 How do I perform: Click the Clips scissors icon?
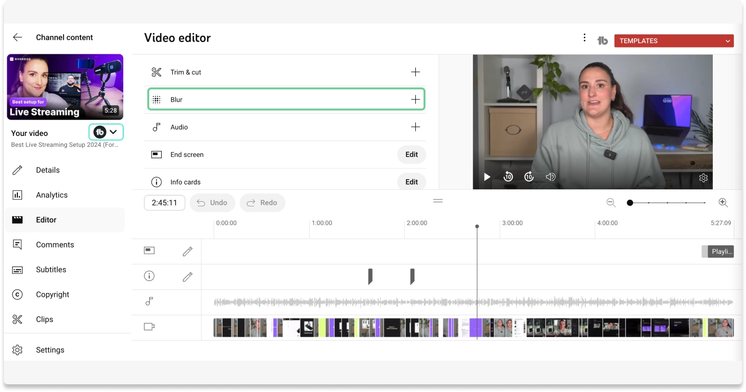[17, 319]
